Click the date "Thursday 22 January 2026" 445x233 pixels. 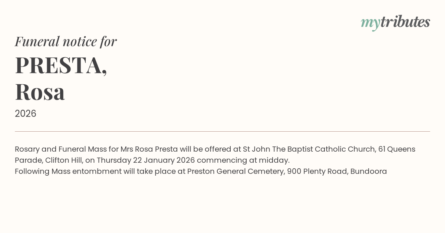[x=145, y=160]
